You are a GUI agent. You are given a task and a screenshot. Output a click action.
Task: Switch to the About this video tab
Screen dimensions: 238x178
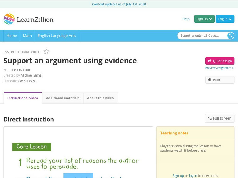coord(100,98)
